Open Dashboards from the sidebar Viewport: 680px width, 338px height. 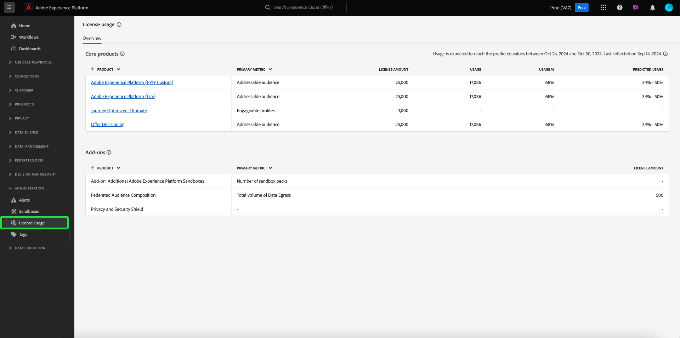(x=30, y=49)
